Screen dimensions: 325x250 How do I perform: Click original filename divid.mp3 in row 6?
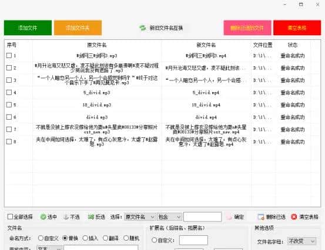pos(97,117)
